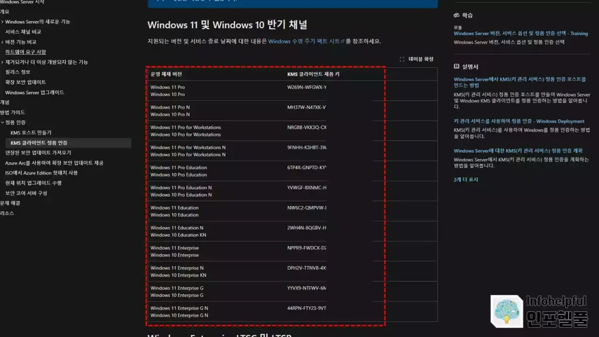
Task: Open the 'KMS 정품 인증 호스트를 만드는 방법' link
Action: click(x=519, y=82)
